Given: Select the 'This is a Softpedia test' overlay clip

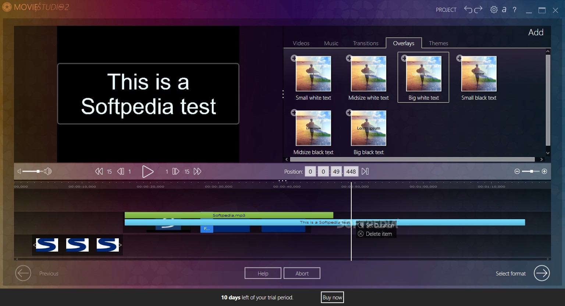Looking at the screenshot, I should (325, 222).
